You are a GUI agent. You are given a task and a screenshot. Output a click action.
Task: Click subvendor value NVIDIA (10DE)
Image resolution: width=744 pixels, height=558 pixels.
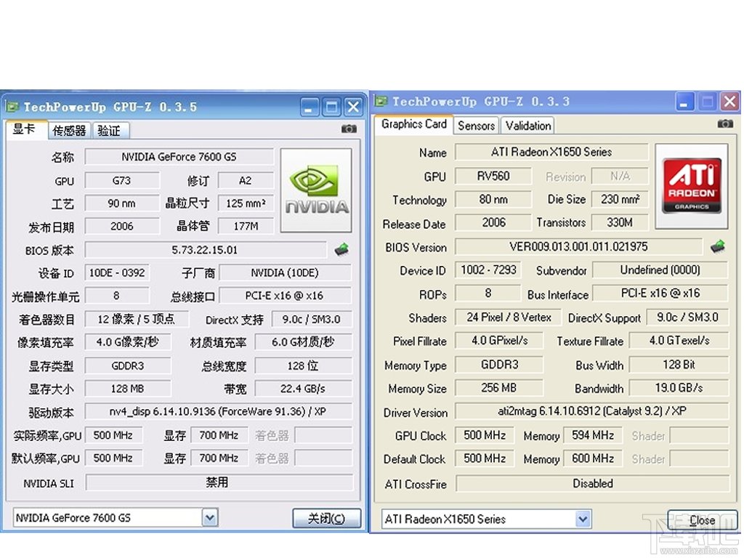coord(285,273)
